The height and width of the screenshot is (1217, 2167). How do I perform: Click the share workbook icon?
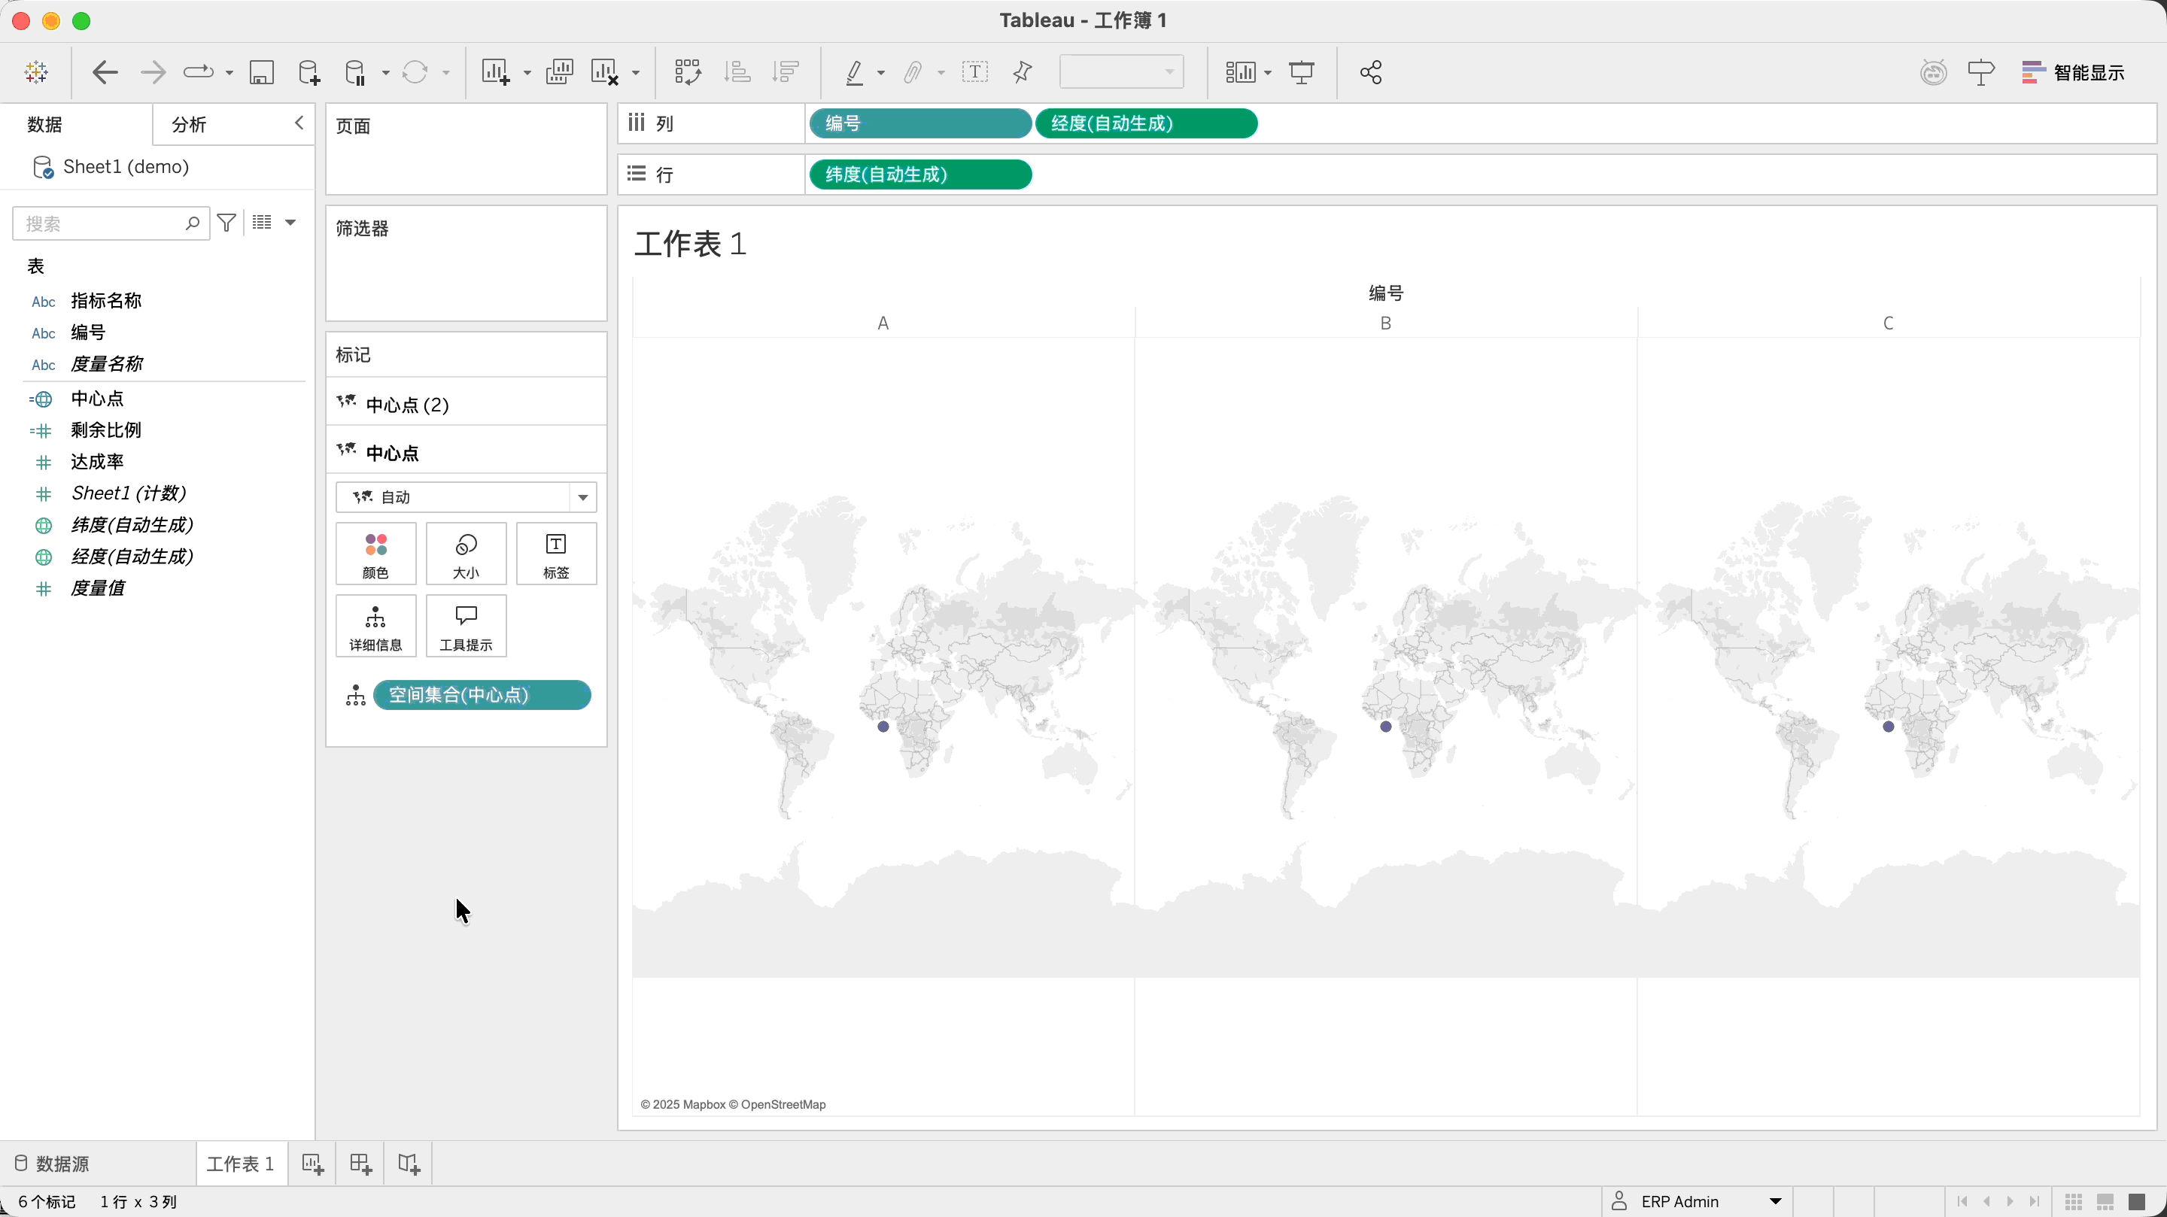1370,72
